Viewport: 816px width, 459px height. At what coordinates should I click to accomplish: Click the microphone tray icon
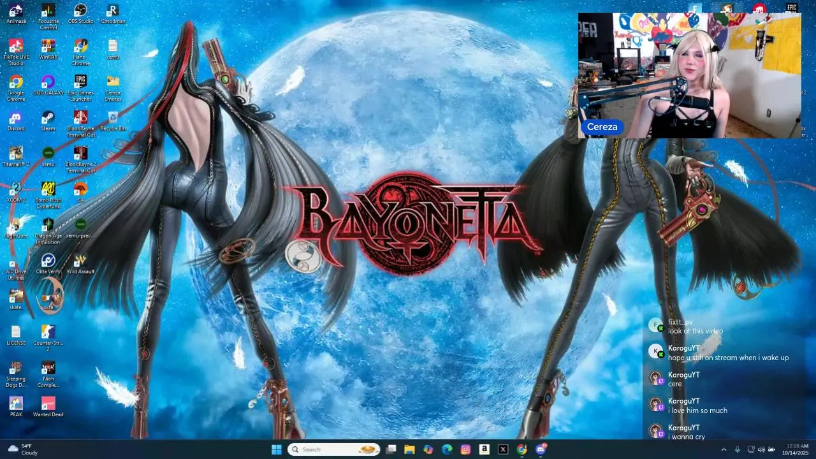click(738, 449)
